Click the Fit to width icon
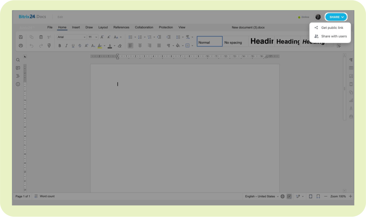 coord(318,196)
